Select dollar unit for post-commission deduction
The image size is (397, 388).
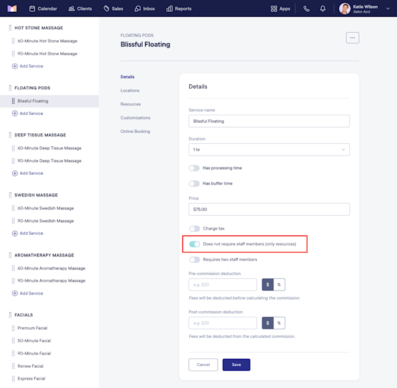click(267, 323)
